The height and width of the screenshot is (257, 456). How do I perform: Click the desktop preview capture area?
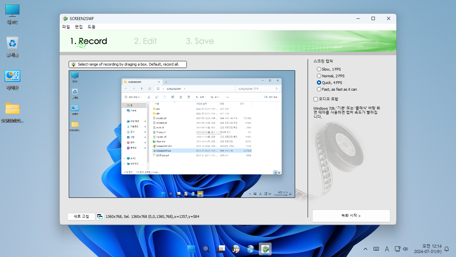pyautogui.click(x=182, y=134)
